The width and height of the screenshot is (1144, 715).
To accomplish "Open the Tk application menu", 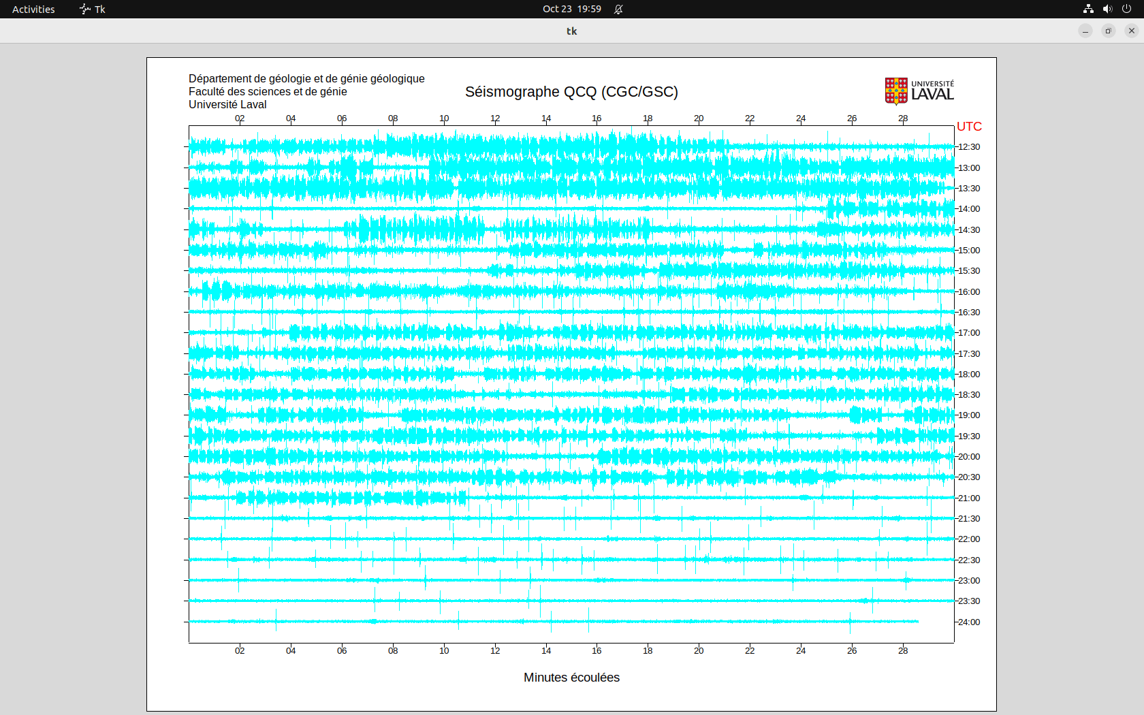I will tap(93, 9).
